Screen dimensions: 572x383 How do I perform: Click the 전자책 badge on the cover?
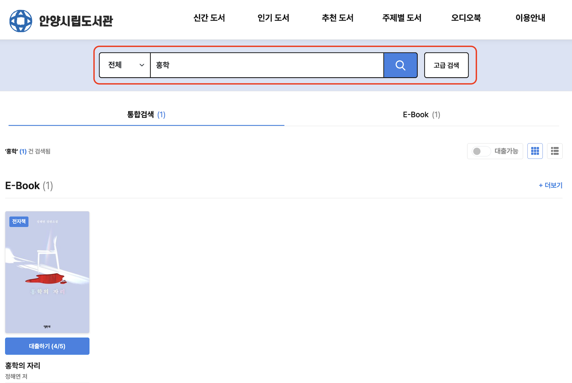[19, 221]
